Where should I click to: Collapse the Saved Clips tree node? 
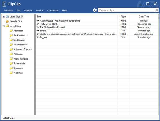coord(3,26)
